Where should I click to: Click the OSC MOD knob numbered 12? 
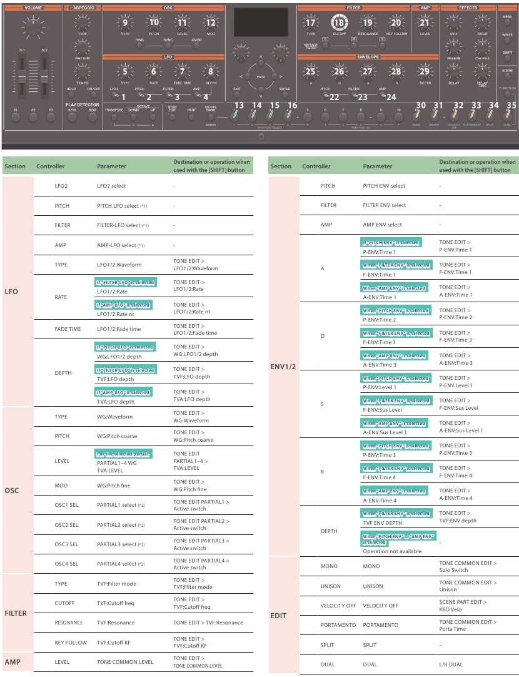tap(211, 23)
